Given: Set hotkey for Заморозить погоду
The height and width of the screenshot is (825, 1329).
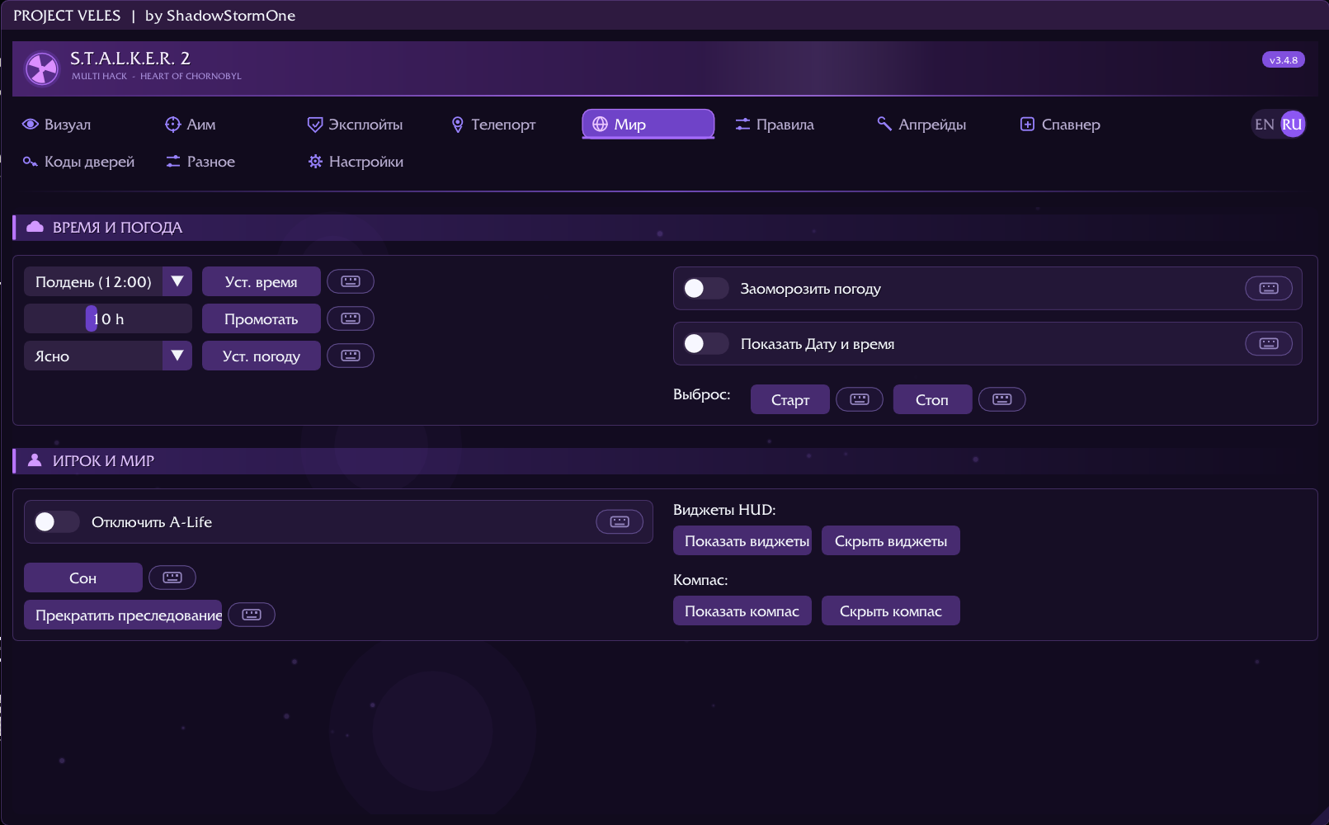Looking at the screenshot, I should (x=1269, y=288).
